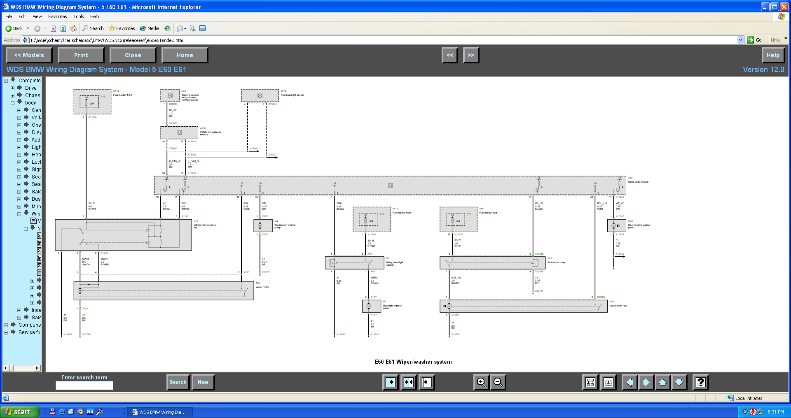This screenshot has width=791, height=418.
Task: Click the tree panel scrollbar left arrow
Action: tap(5, 368)
